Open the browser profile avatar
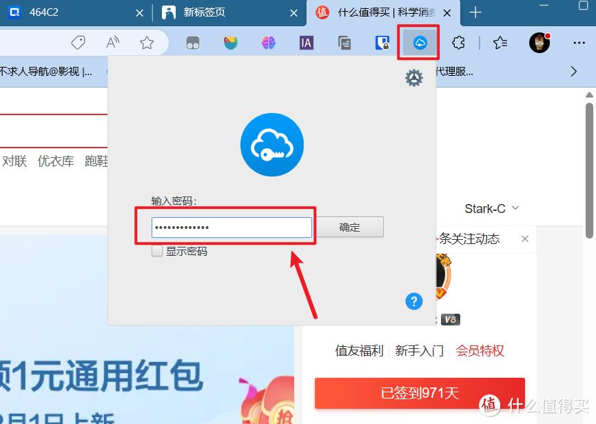The height and width of the screenshot is (424, 596). coord(539,43)
